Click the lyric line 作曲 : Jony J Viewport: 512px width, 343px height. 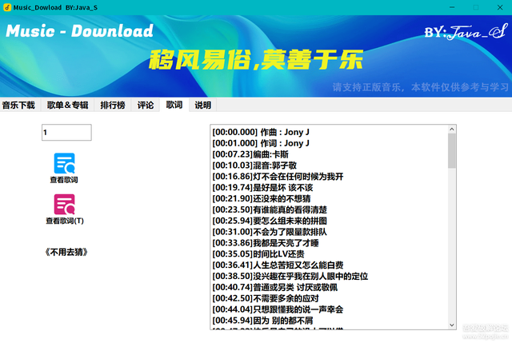(261, 132)
